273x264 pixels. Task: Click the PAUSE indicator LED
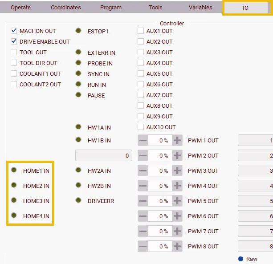tap(78, 95)
